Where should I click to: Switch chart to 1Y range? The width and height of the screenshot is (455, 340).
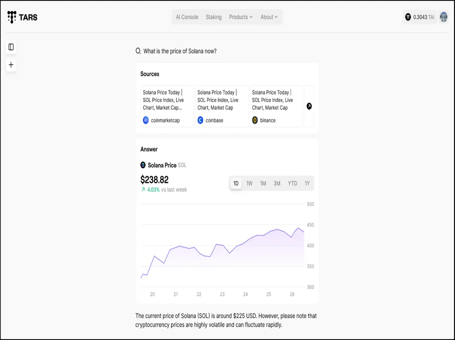pyautogui.click(x=307, y=183)
